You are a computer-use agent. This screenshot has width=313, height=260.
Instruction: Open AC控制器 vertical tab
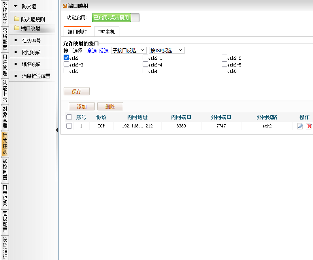[5, 170]
